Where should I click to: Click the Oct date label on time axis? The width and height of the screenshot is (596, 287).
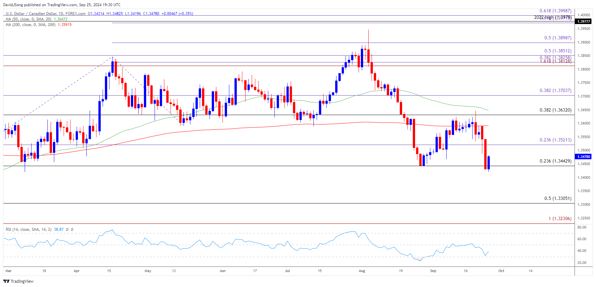coord(501,271)
